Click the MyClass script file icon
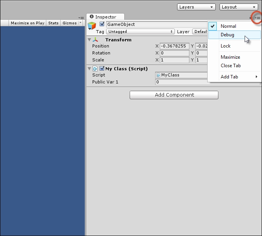 (x=159, y=75)
